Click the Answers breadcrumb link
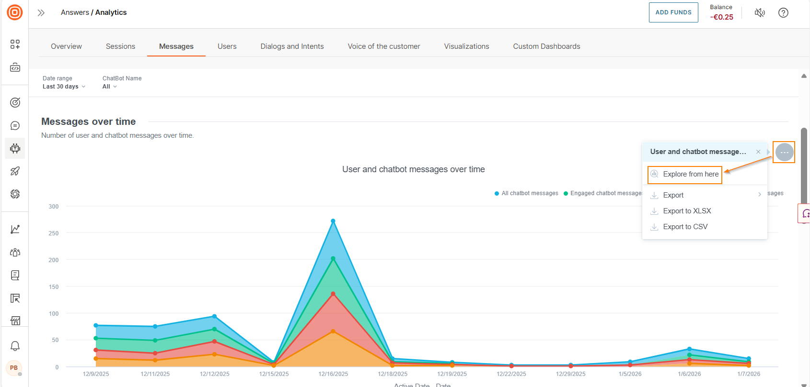Screen dimensions: 810x387 [75, 12]
